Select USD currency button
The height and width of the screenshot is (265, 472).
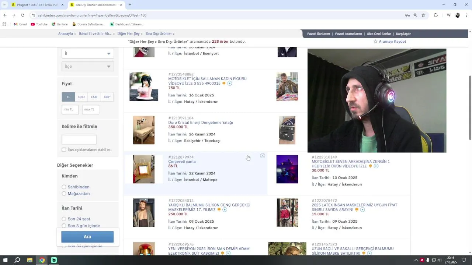(x=81, y=97)
